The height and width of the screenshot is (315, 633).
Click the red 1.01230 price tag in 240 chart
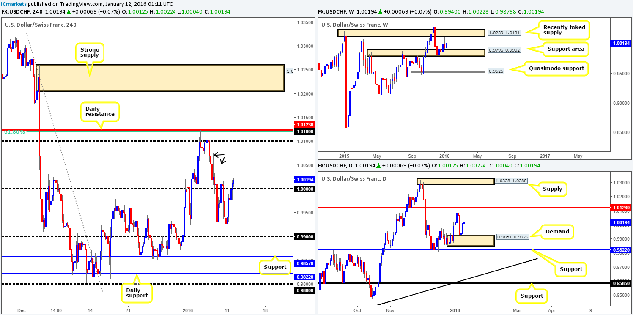coord(304,125)
